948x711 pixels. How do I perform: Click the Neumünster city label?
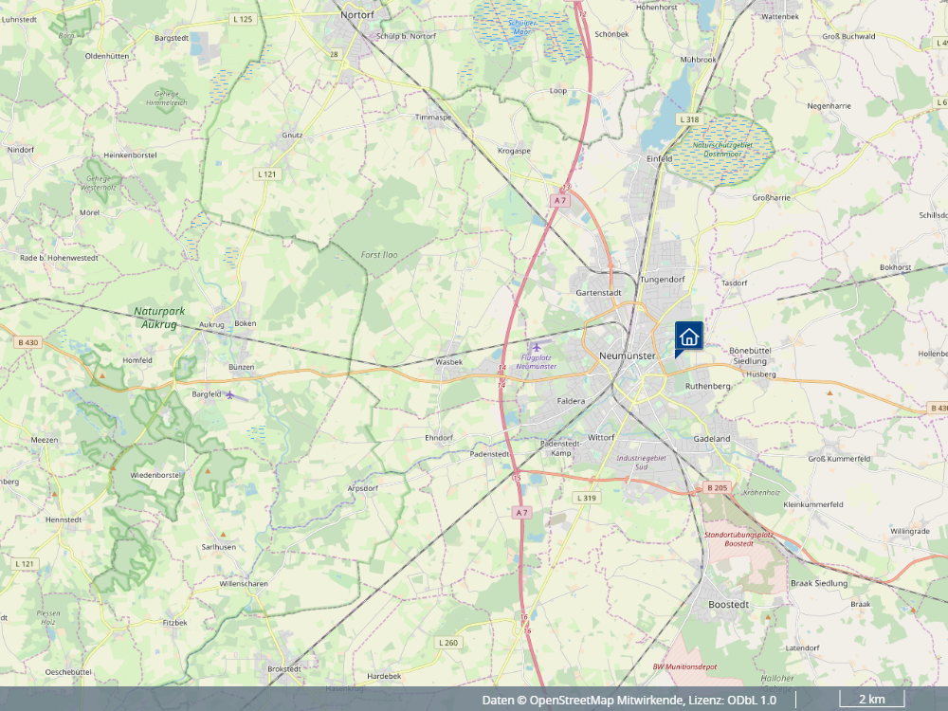pyautogui.click(x=628, y=355)
